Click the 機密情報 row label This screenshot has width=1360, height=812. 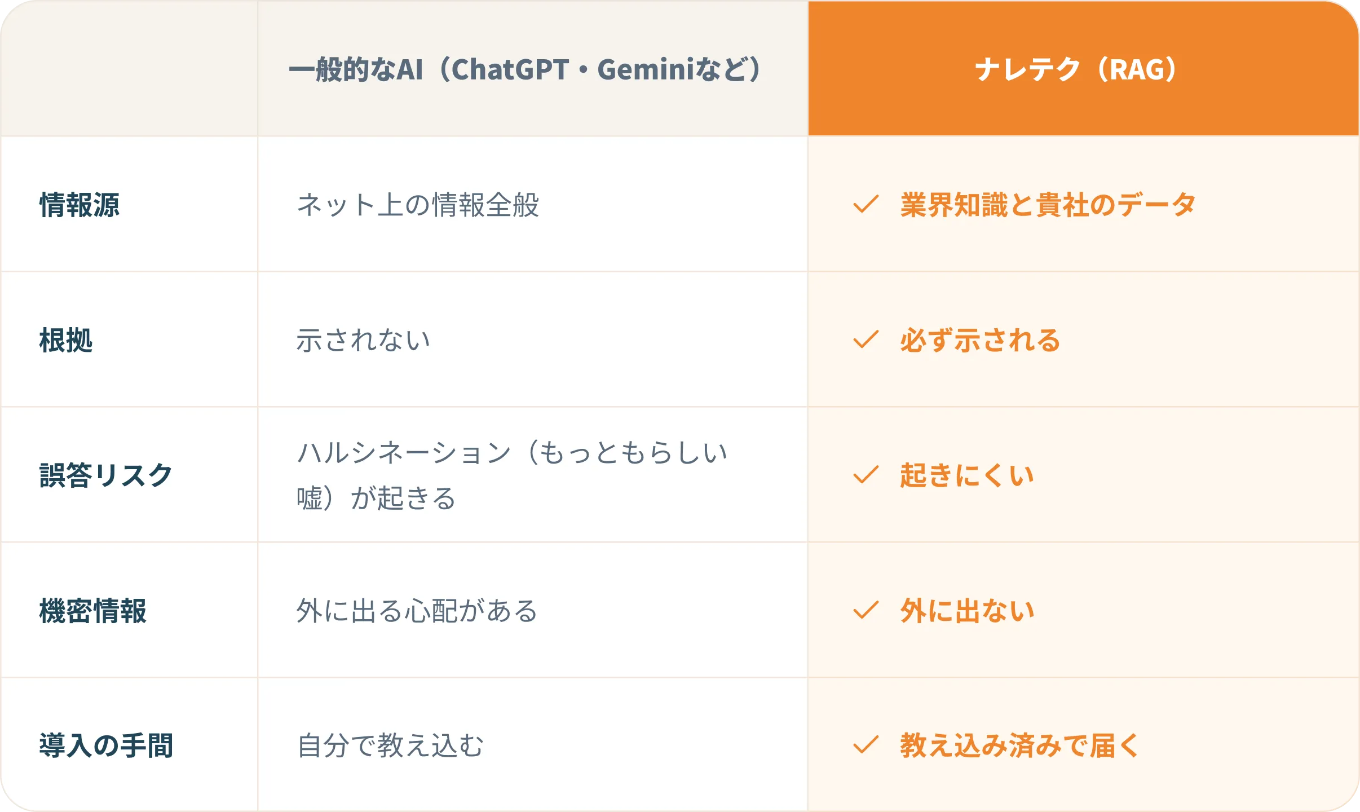93,611
